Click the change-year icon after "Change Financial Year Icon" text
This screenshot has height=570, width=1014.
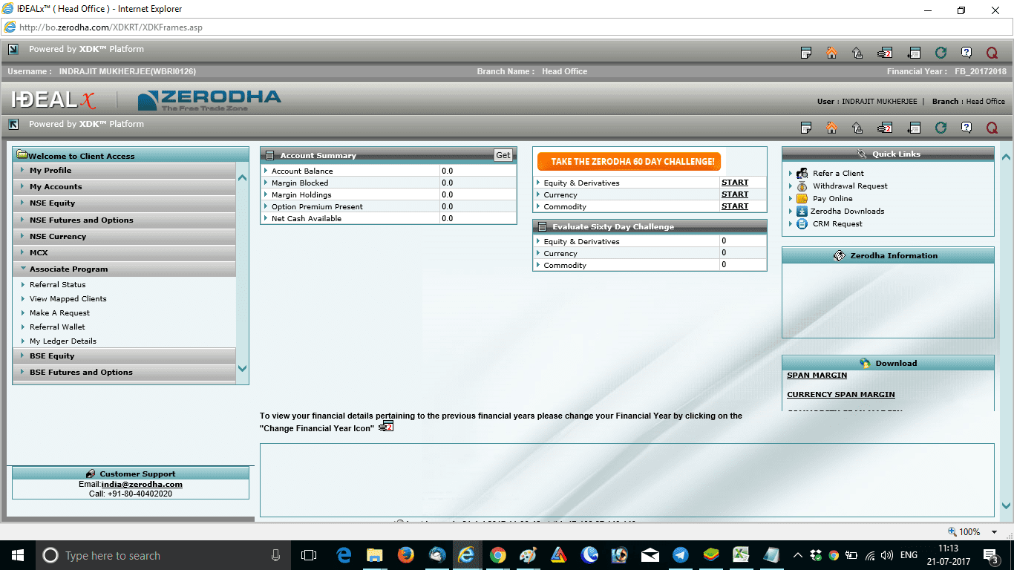click(x=385, y=427)
